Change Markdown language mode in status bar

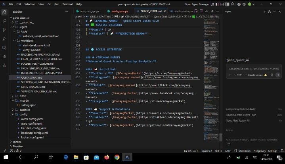[x=244, y=151]
